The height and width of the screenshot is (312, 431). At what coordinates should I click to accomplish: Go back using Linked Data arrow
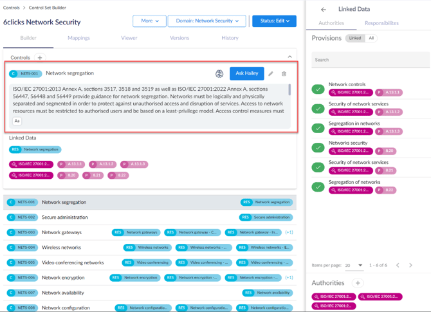[x=324, y=10]
